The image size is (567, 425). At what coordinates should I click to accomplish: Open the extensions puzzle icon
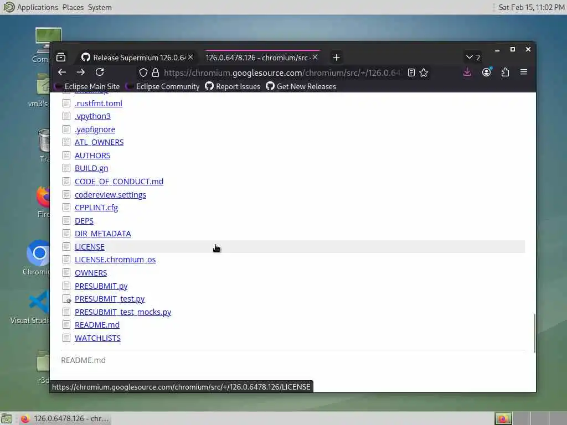(x=505, y=72)
